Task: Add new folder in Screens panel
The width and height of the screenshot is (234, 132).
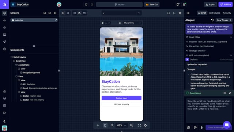Action: (50, 13)
